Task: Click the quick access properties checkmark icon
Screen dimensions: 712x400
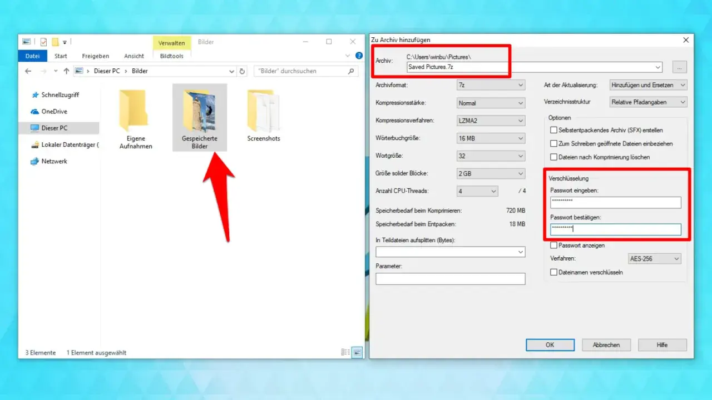Action: coord(43,42)
